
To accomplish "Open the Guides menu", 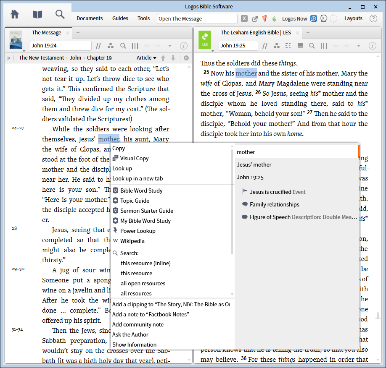I will coord(120,18).
